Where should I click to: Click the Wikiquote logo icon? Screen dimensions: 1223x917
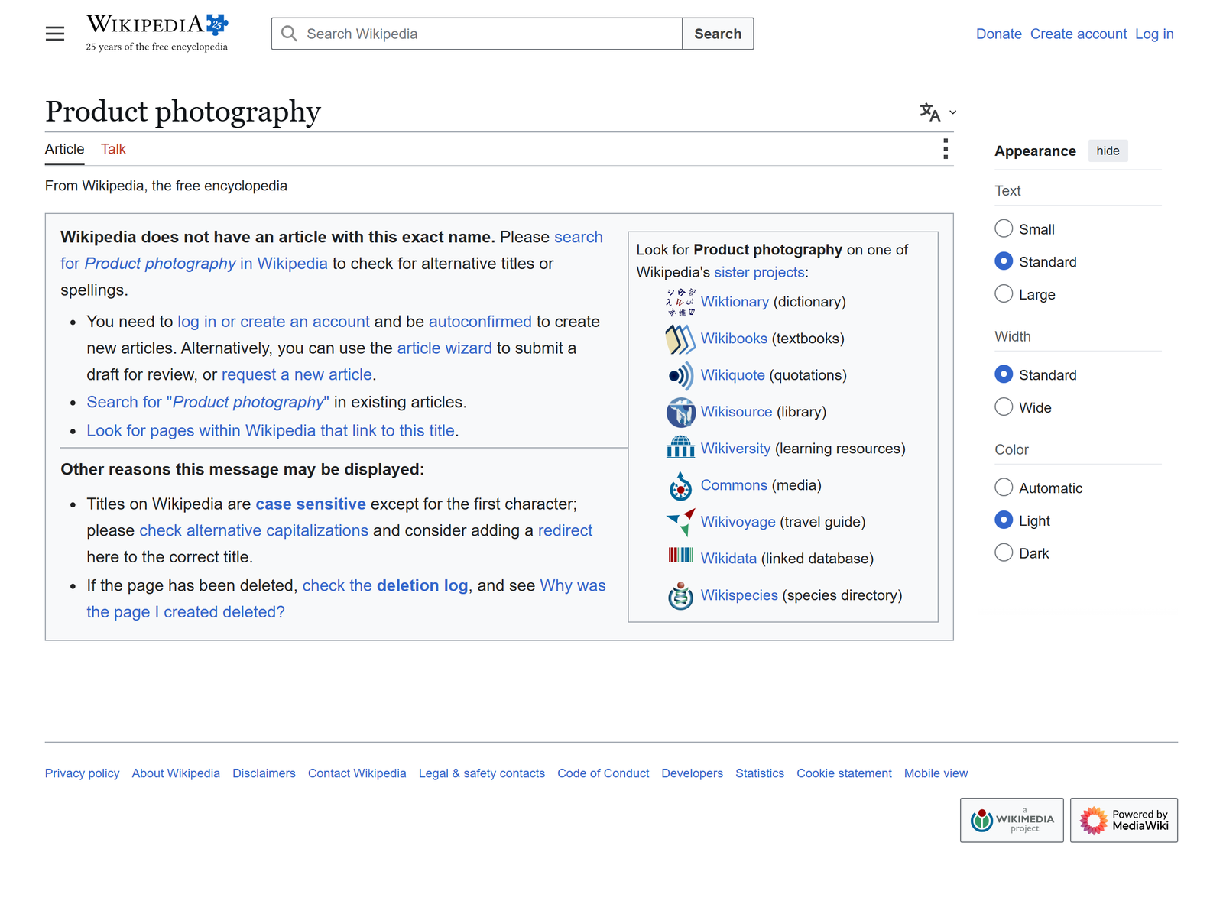pos(680,375)
